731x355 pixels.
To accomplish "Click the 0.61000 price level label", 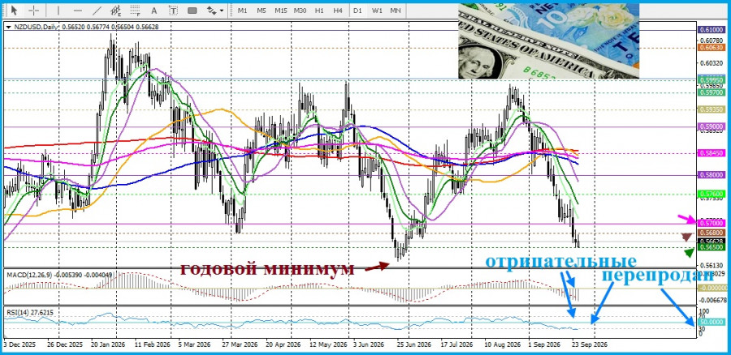I will point(711,30).
